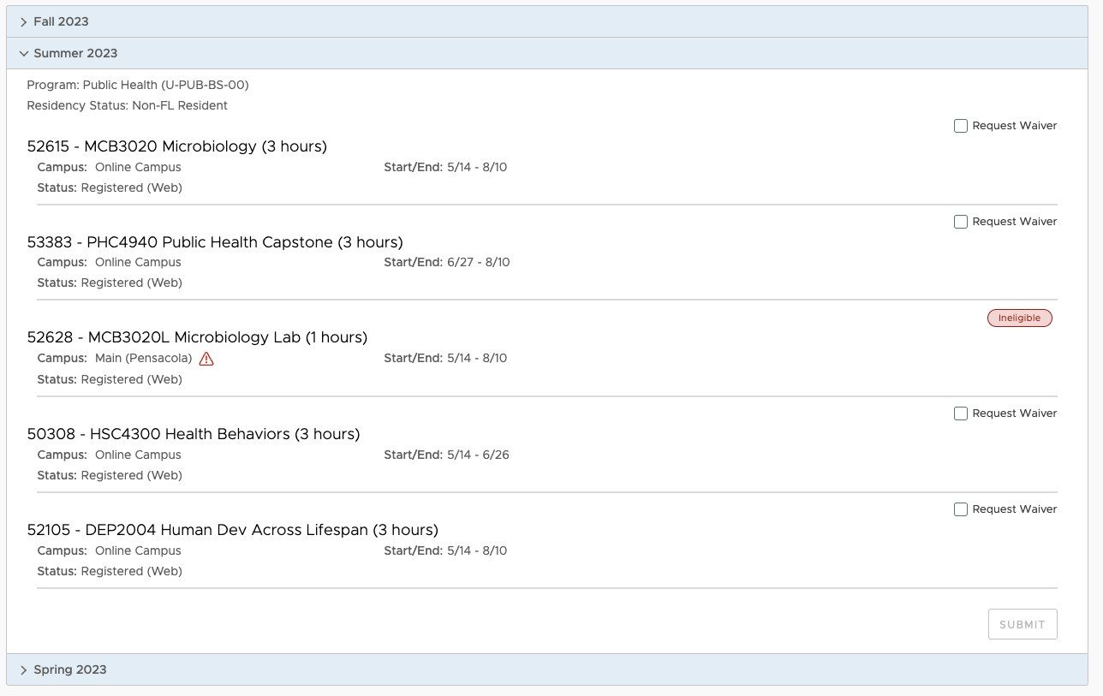
Task: Click the Residency Status: Non-FL Resident text
Action: coord(128,105)
